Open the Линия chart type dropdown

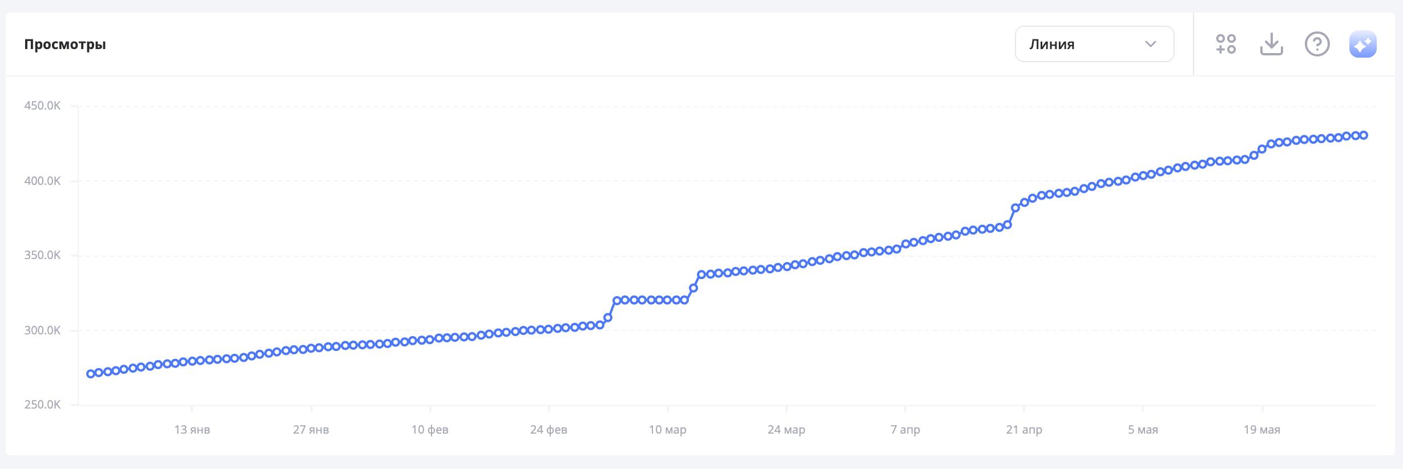pyautogui.click(x=1094, y=44)
